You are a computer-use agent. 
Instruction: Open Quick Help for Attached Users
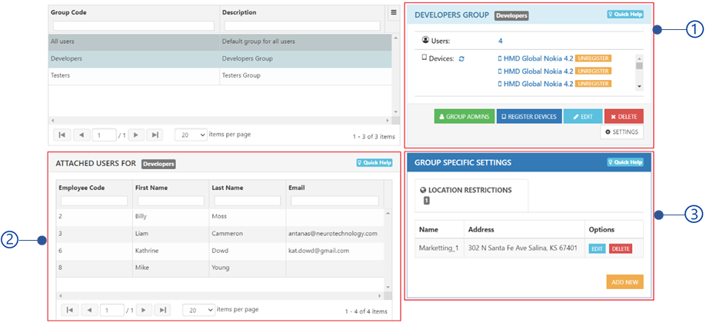tap(375, 163)
